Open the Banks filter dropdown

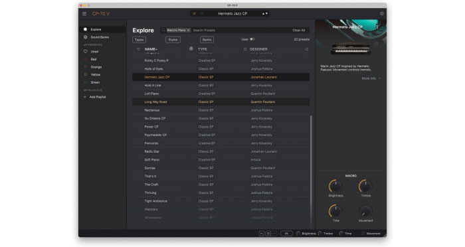[x=207, y=40]
